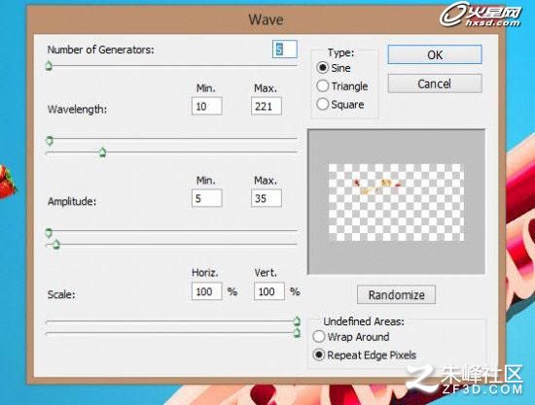Viewport: 535px width, 405px height.
Task: Click the Scale horizontal slider handle
Action: 297,321
